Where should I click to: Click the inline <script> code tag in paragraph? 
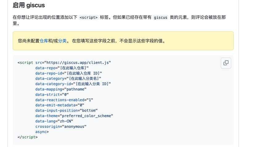pos(88,17)
